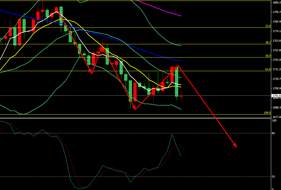This screenshot has width=281, height=190.
Task: Click the highlighted current price tag 1701.6
Action: (276, 95)
